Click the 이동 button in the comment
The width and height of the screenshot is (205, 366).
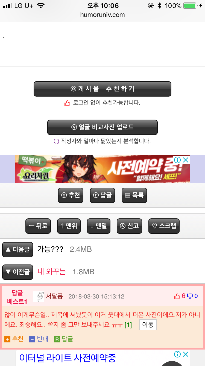click(x=148, y=325)
